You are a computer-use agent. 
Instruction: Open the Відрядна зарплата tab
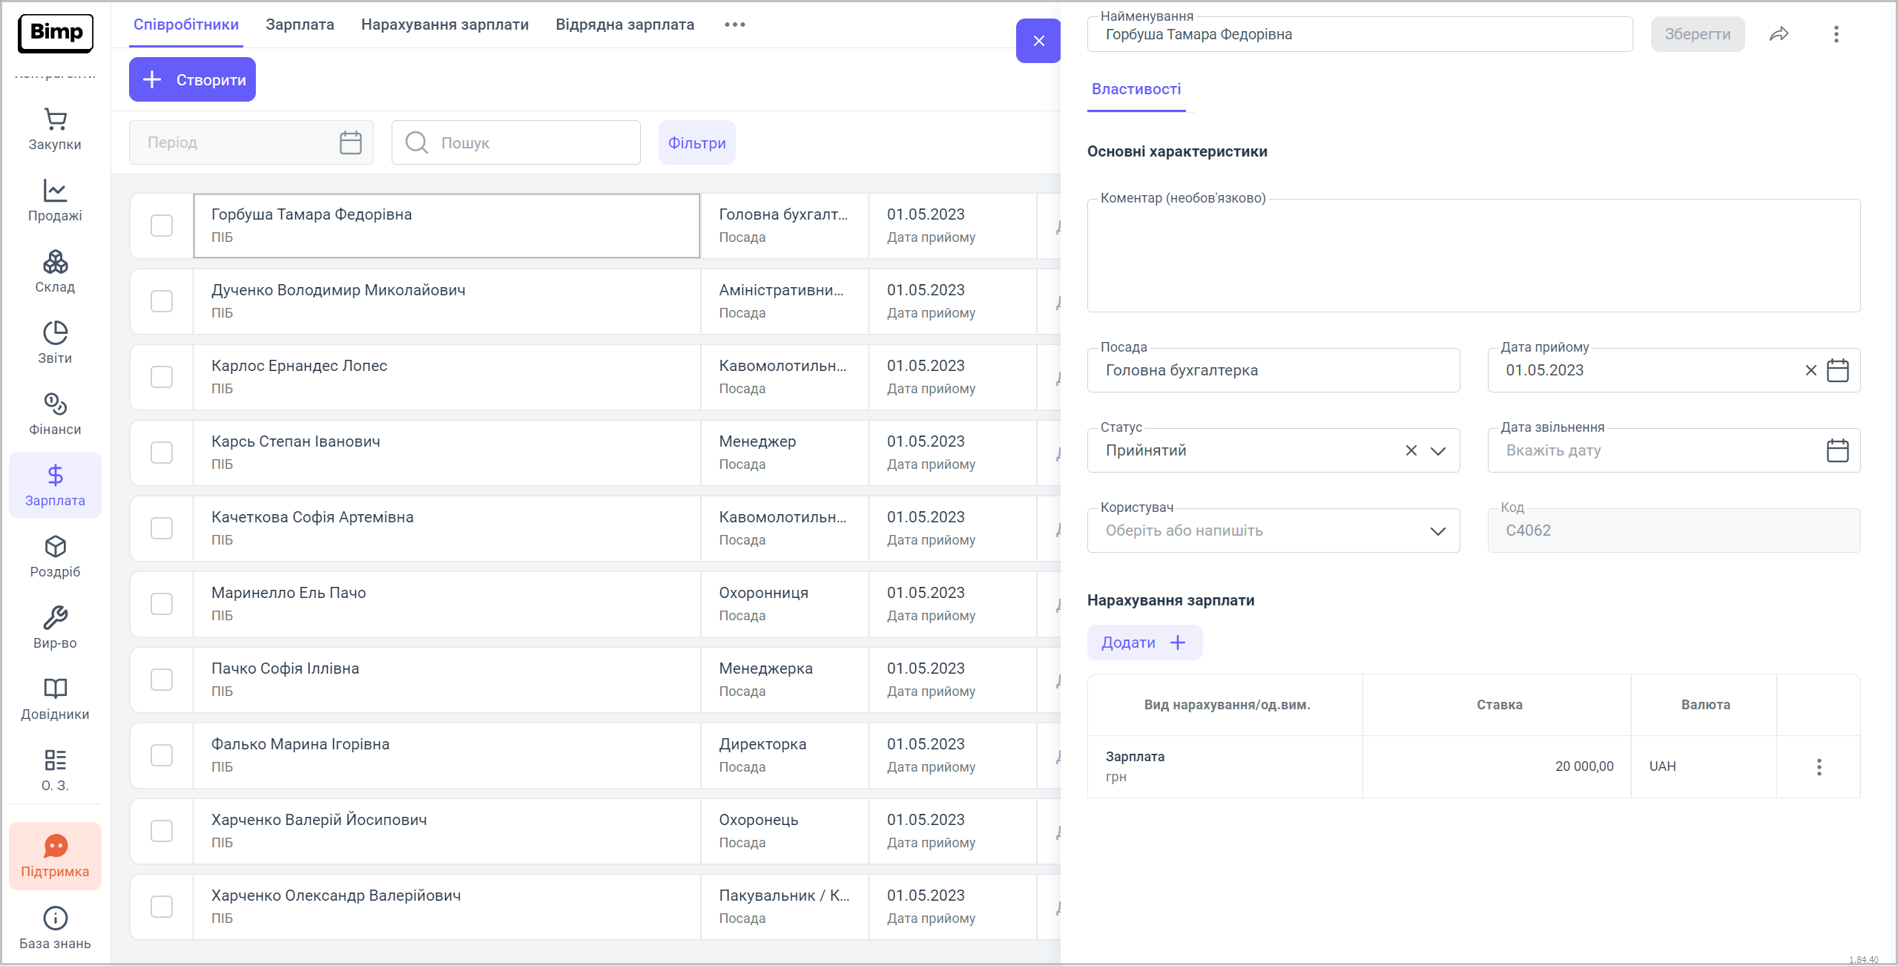625,24
